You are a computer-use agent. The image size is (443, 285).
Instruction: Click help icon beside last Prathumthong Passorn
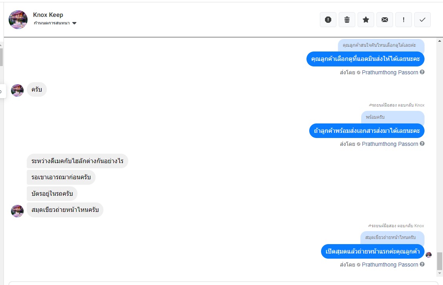pos(422,265)
